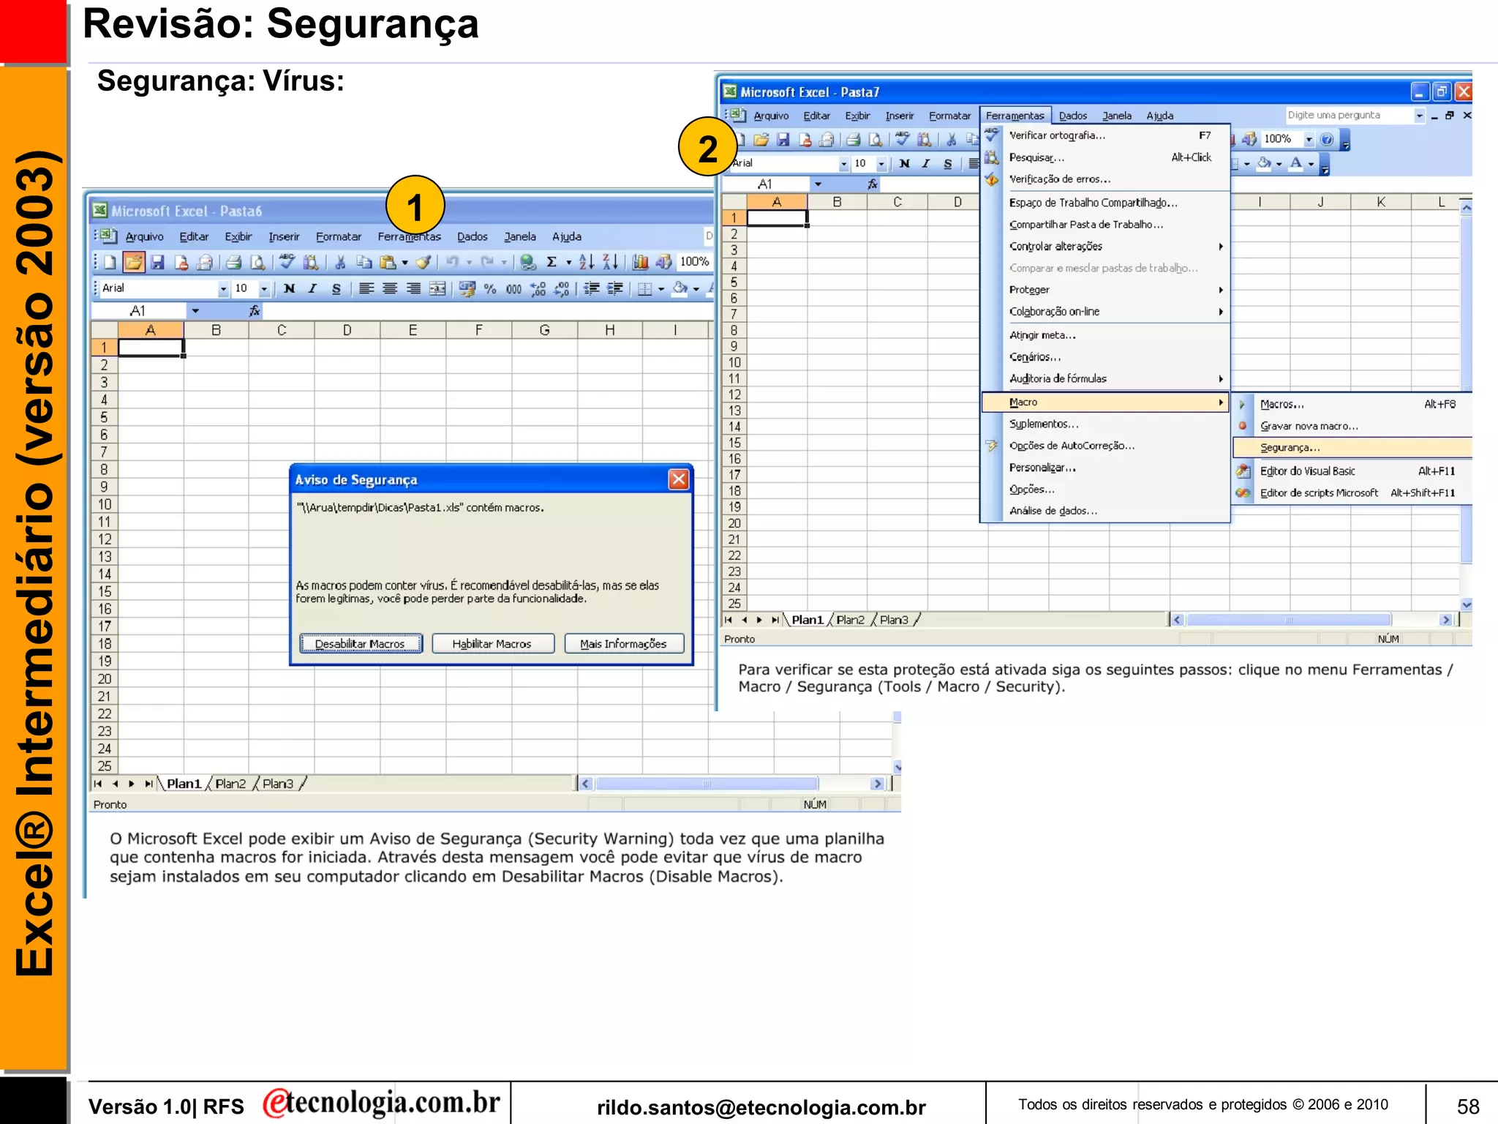This screenshot has height=1124, width=1498.
Task: Toggle Bold N button in Pasta6 toolbar
Action: [290, 289]
